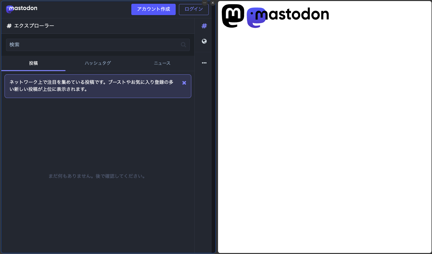Dismiss the trending posts info banner
Viewport: 432px width, 254px height.
click(x=184, y=83)
